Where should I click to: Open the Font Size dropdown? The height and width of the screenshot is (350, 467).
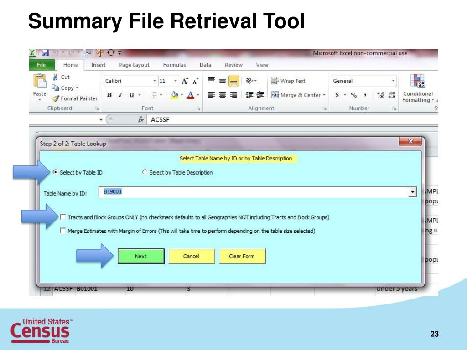(x=176, y=81)
